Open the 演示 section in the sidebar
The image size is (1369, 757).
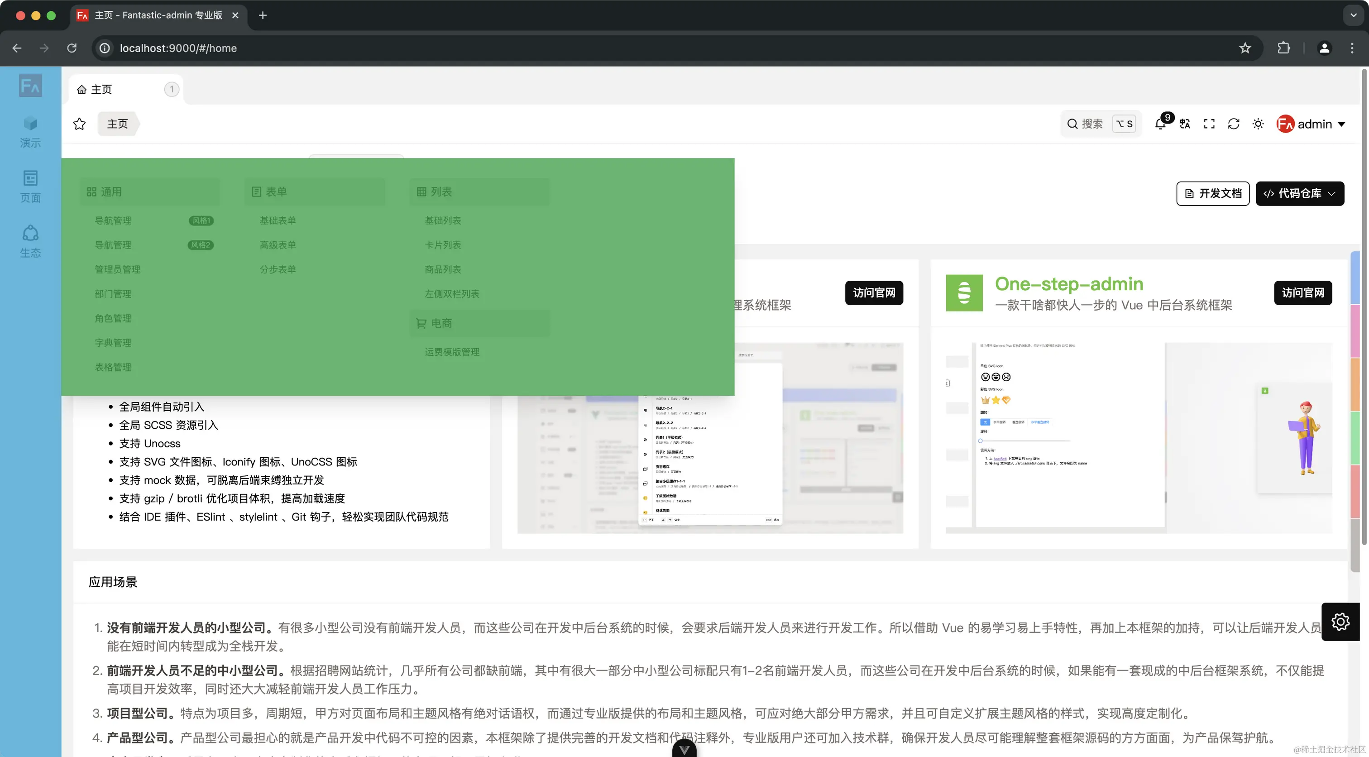[x=30, y=131]
